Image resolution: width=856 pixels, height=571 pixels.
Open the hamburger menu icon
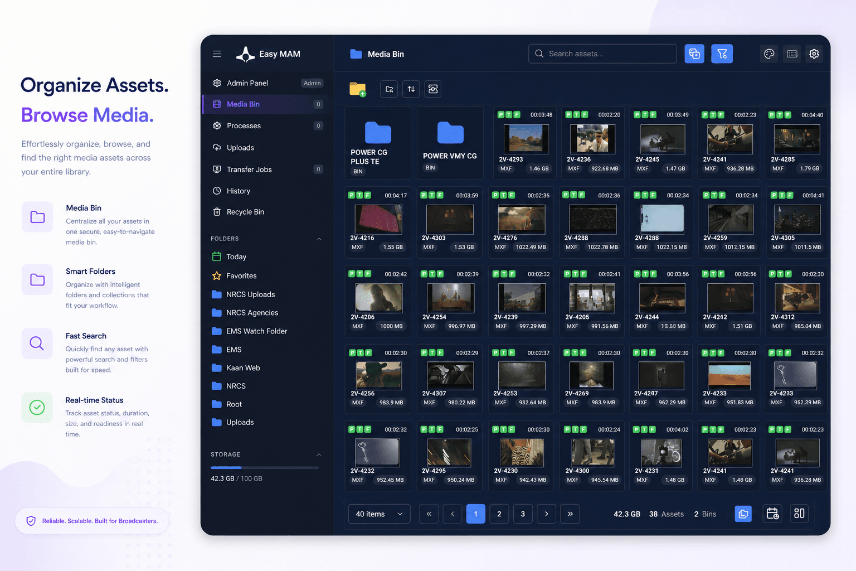point(217,54)
